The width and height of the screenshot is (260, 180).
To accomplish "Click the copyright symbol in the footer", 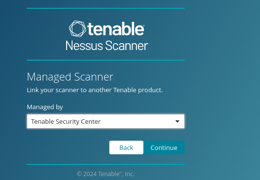I will [x=79, y=174].
